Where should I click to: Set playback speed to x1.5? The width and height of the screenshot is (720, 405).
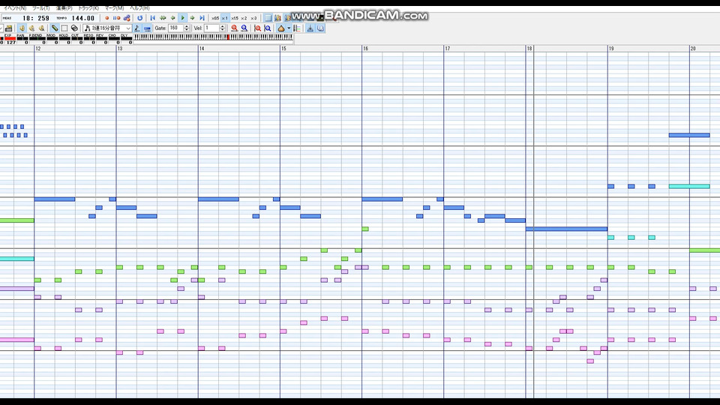(235, 18)
